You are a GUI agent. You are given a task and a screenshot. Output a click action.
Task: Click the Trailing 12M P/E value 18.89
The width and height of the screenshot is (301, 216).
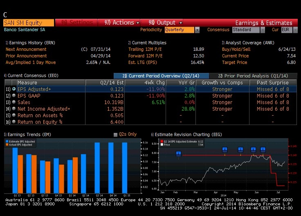point(198,49)
